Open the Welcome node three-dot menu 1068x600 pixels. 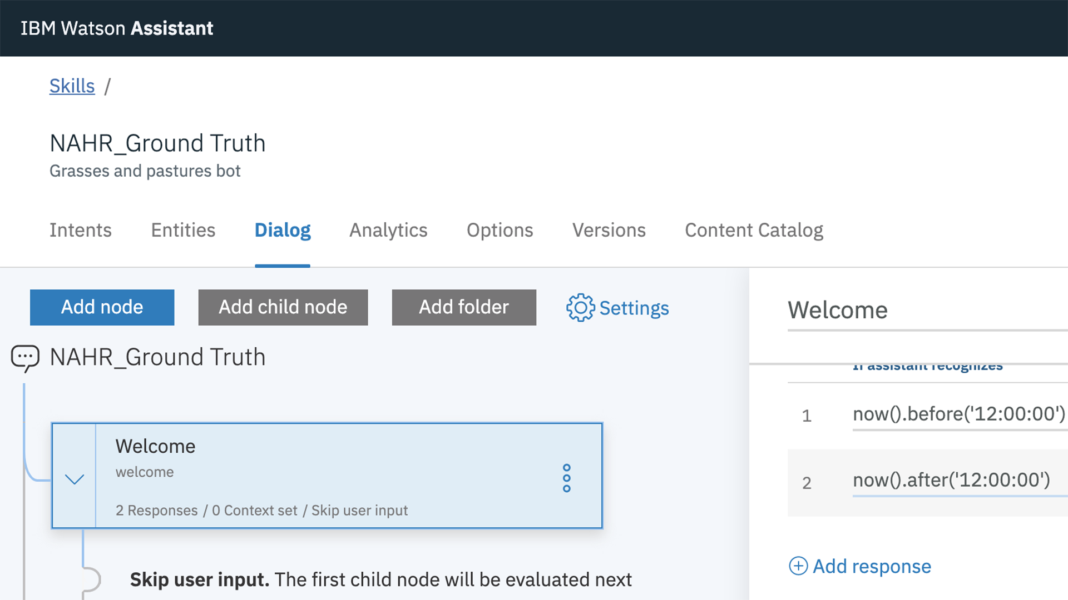(x=566, y=478)
